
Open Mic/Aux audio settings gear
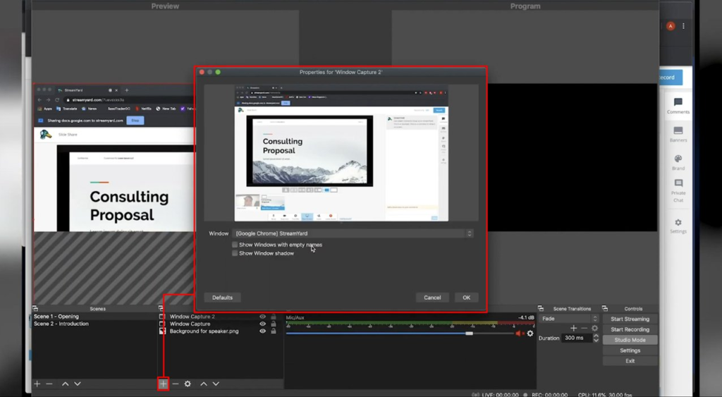coord(530,334)
